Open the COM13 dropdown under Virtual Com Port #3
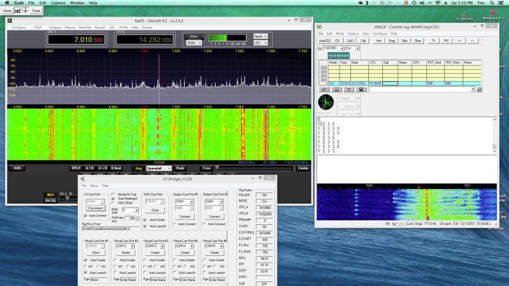This screenshot has width=509, height=286. click(161, 246)
